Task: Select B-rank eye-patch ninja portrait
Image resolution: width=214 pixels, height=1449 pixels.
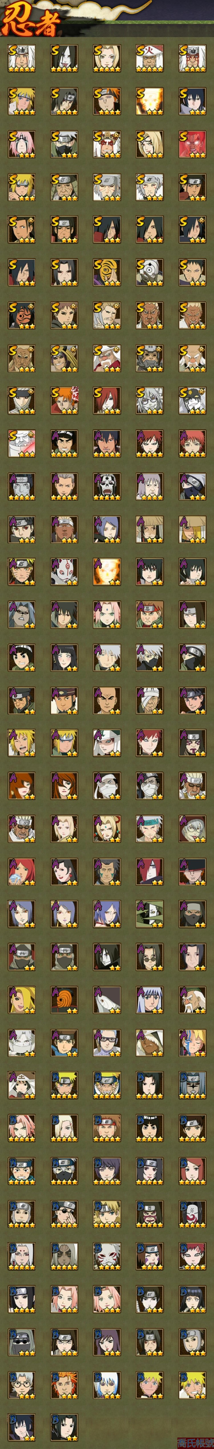Action: 64,1213
